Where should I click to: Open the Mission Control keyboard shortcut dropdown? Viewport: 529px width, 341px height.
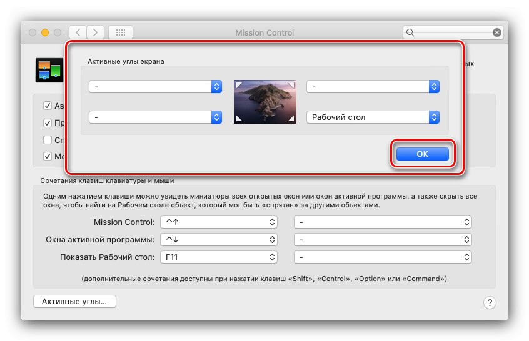click(219, 222)
